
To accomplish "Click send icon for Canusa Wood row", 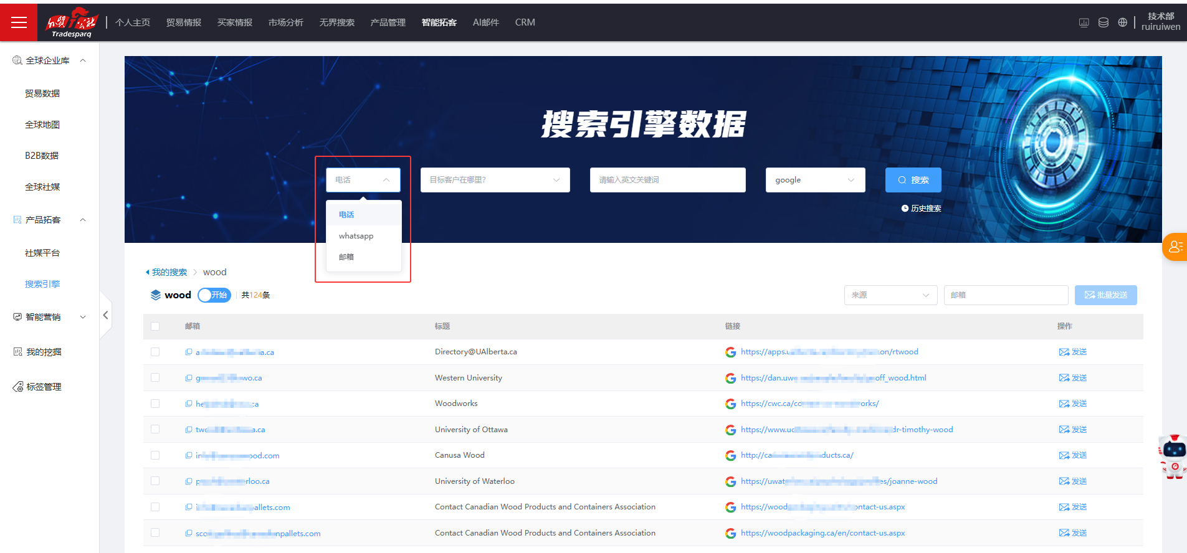I will click(x=1072, y=455).
